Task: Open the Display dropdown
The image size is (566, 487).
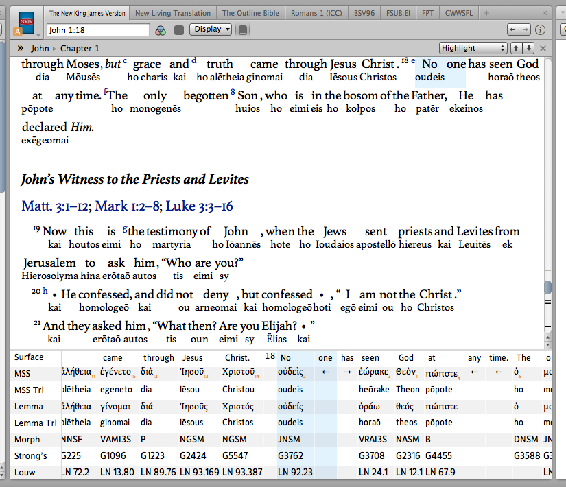Action: pyautogui.click(x=211, y=29)
